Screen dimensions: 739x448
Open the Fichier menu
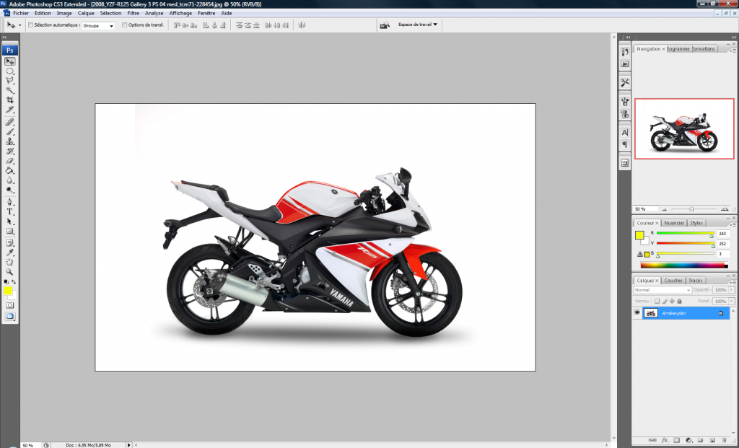tap(21, 13)
